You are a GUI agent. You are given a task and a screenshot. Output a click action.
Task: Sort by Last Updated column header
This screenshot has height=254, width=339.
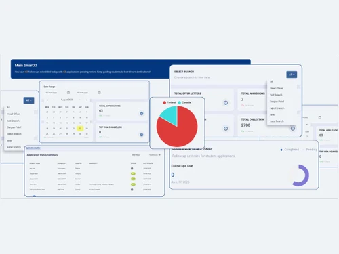pyautogui.click(x=148, y=163)
